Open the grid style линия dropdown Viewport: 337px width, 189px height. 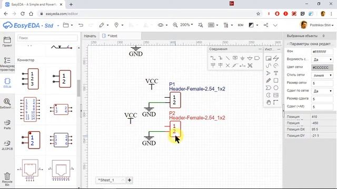(x=322, y=76)
